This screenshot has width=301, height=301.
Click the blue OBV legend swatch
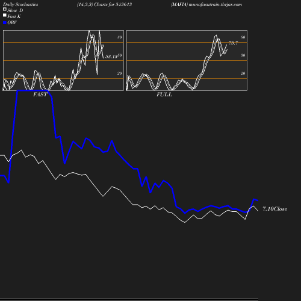click(x=5, y=23)
